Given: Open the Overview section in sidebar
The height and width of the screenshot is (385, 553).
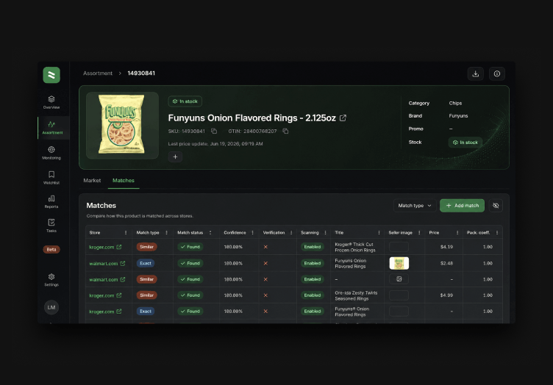Looking at the screenshot, I should pos(51,102).
